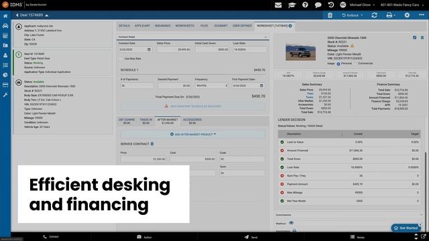This screenshot has height=241, width=429.
Task: Switch to the User Defined tab
Action: pyautogui.click(x=242, y=25)
